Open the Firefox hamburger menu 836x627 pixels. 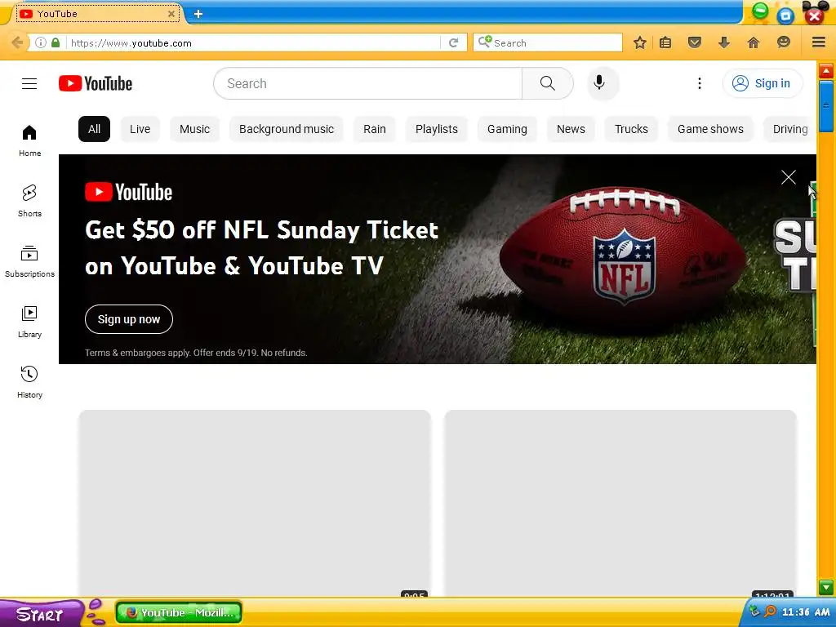click(818, 42)
